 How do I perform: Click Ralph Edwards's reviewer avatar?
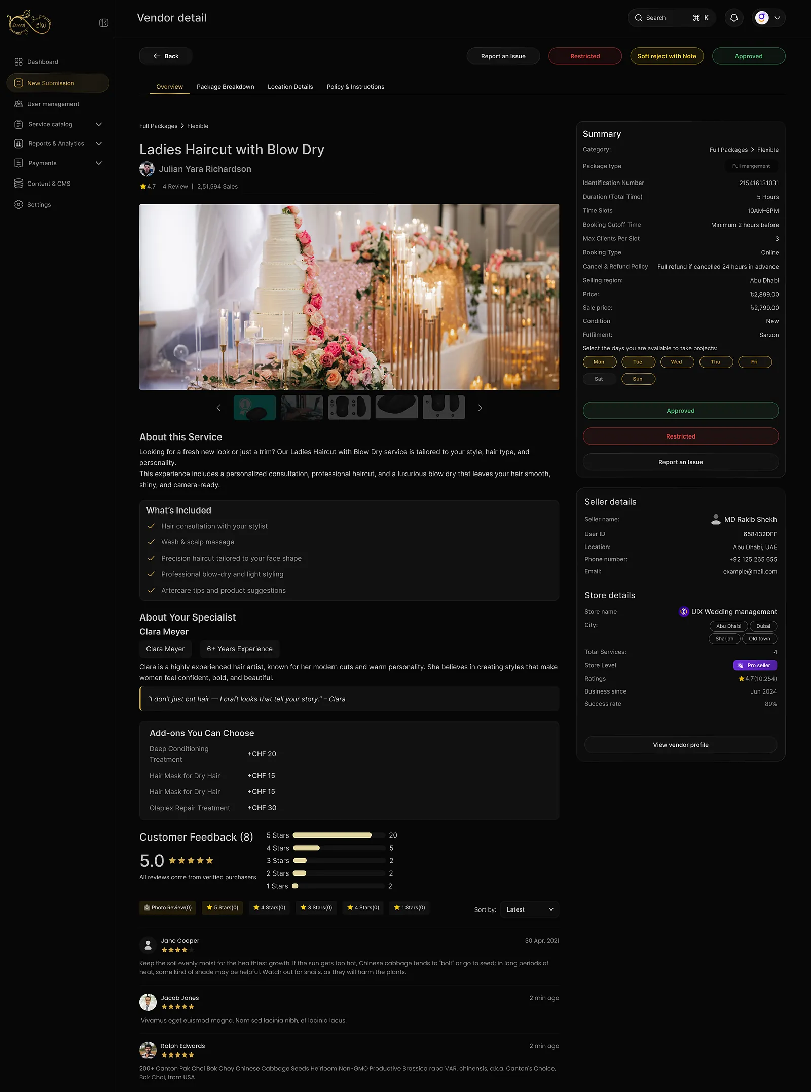click(x=148, y=1050)
